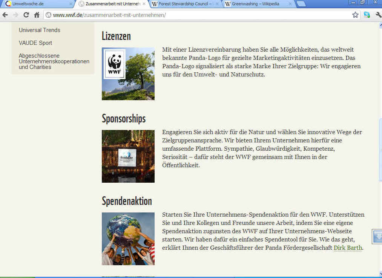Viewport: 382px width, 278px height.
Task: Open the Universal Trends sidebar link
Action: tap(40, 30)
